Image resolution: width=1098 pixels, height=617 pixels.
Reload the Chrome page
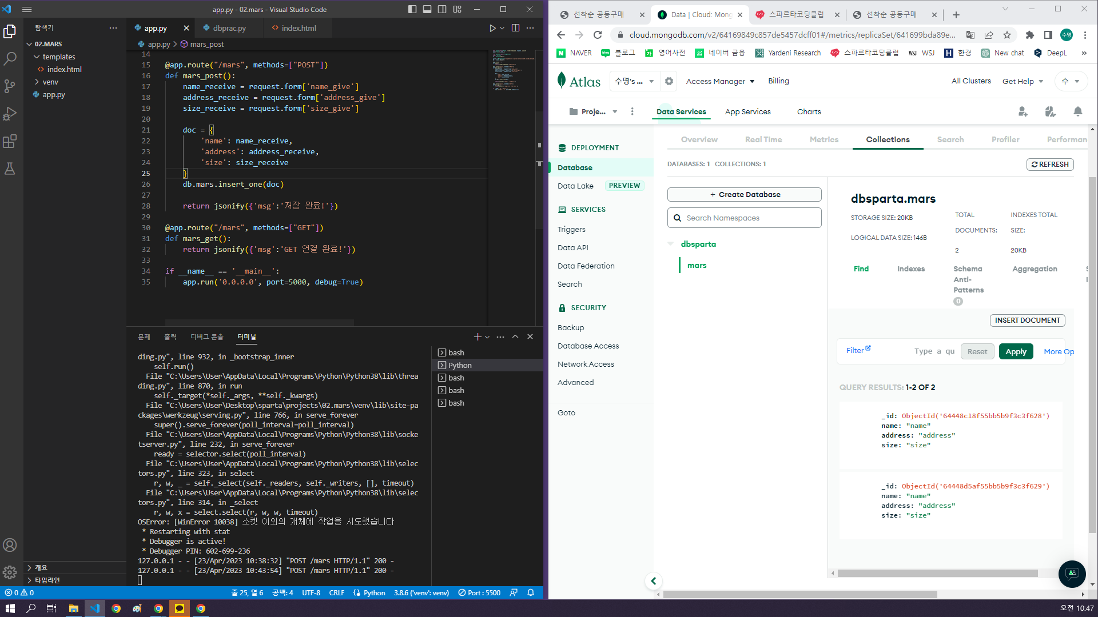click(x=598, y=35)
